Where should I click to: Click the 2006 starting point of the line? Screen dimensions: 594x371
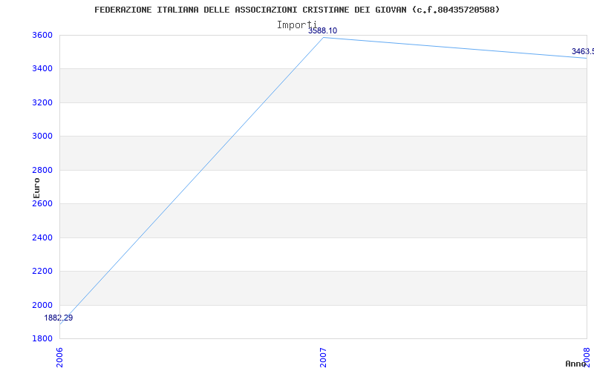[60, 324]
